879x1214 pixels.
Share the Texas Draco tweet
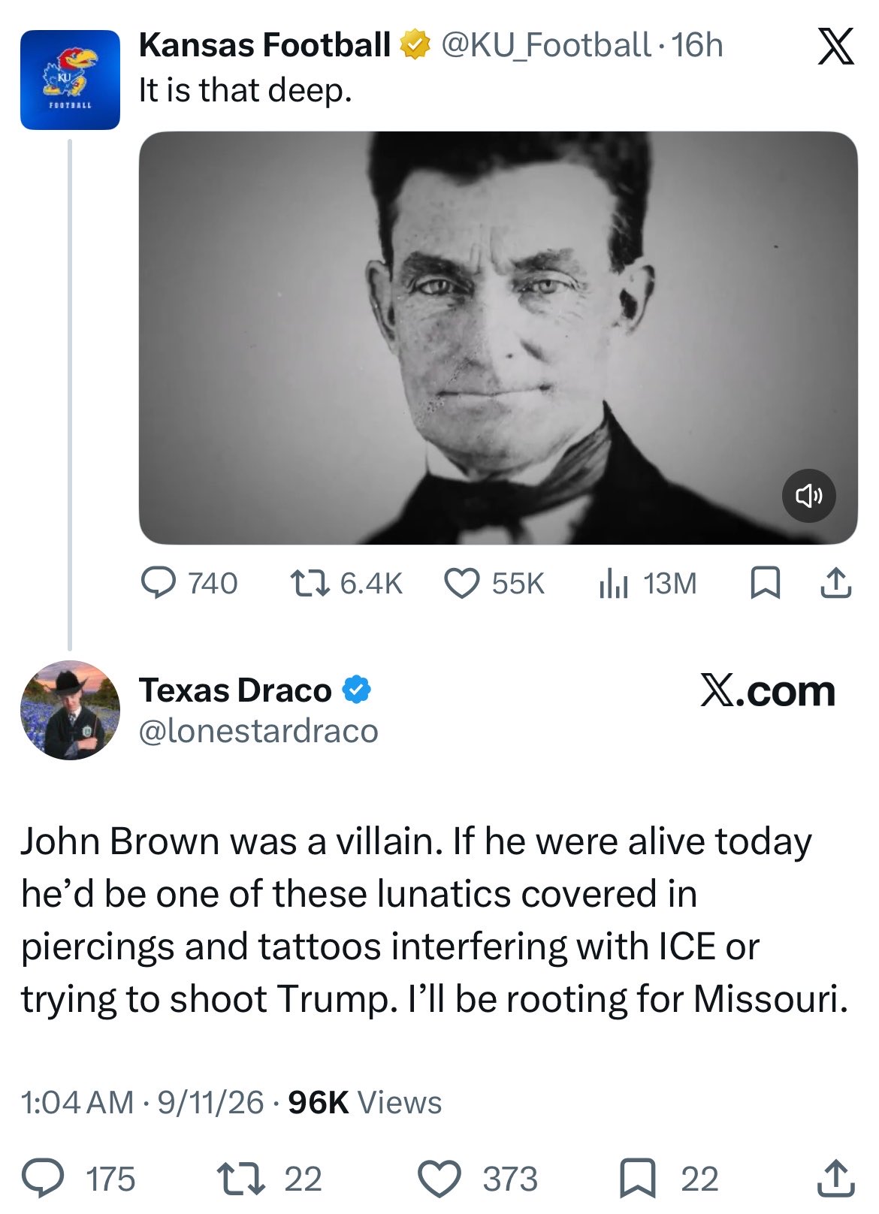point(835,1178)
